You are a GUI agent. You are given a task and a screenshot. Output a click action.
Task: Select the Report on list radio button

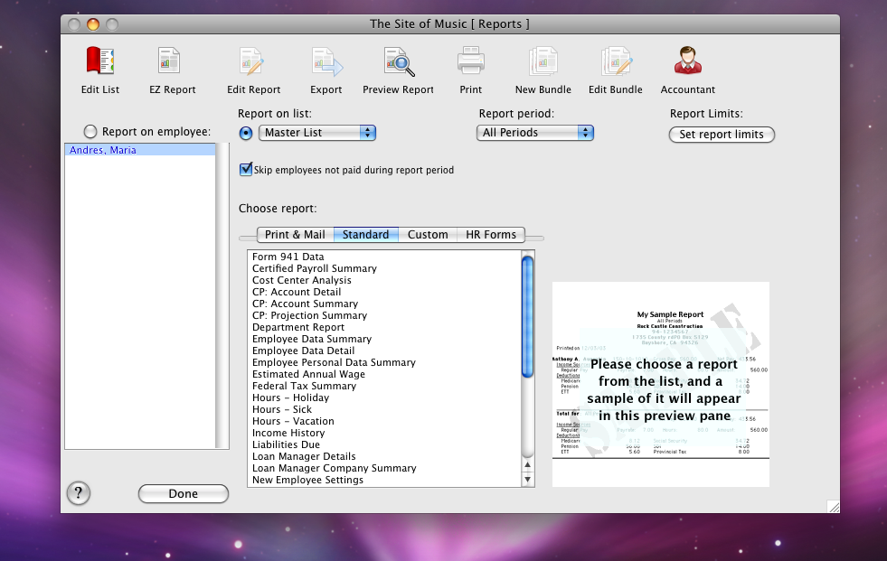[x=246, y=133]
